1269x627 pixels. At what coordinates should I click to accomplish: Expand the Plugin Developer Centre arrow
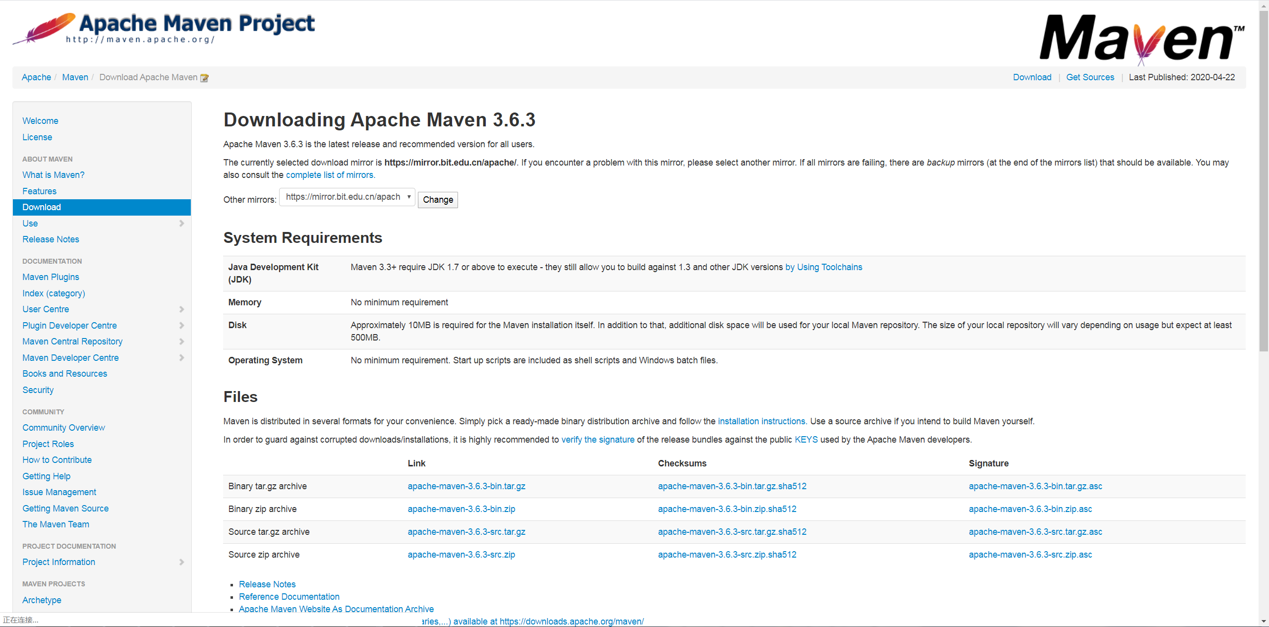coord(181,326)
